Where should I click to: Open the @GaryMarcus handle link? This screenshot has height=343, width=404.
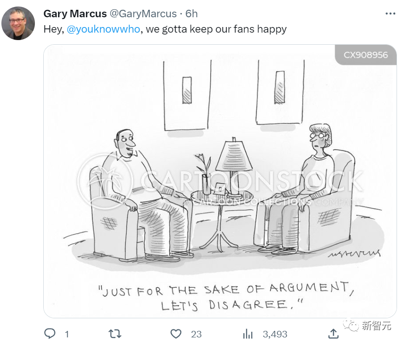tap(143, 14)
